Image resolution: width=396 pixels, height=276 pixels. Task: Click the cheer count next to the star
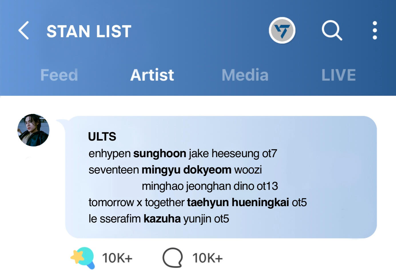pos(117,258)
